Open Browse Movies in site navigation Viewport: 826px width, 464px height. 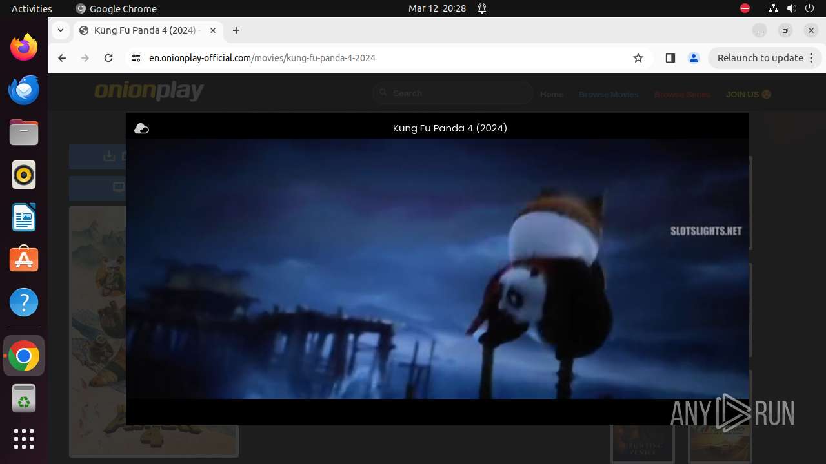tap(609, 94)
